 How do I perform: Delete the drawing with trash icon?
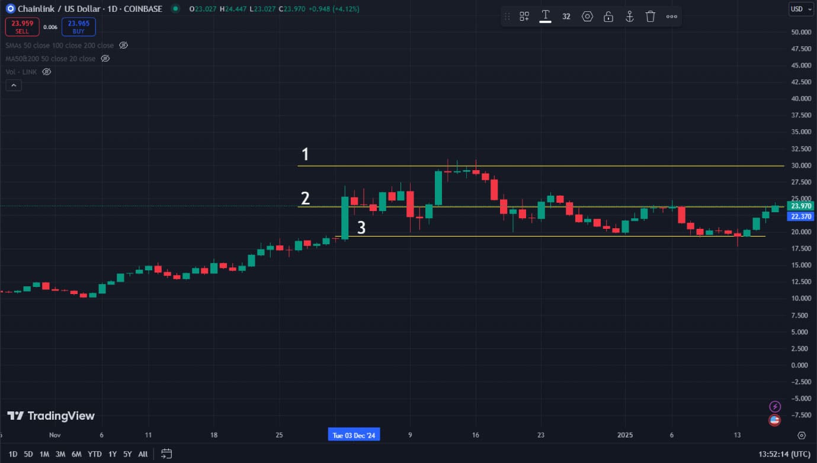coord(651,17)
